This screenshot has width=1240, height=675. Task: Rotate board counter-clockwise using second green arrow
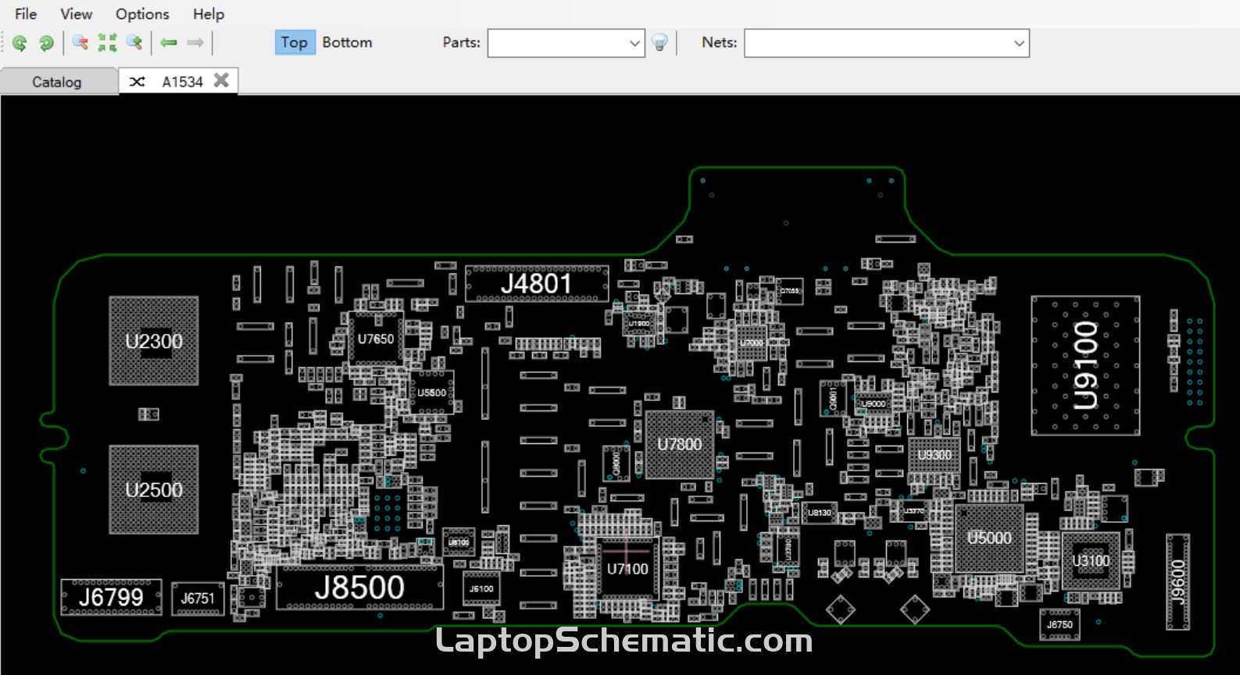coord(46,43)
